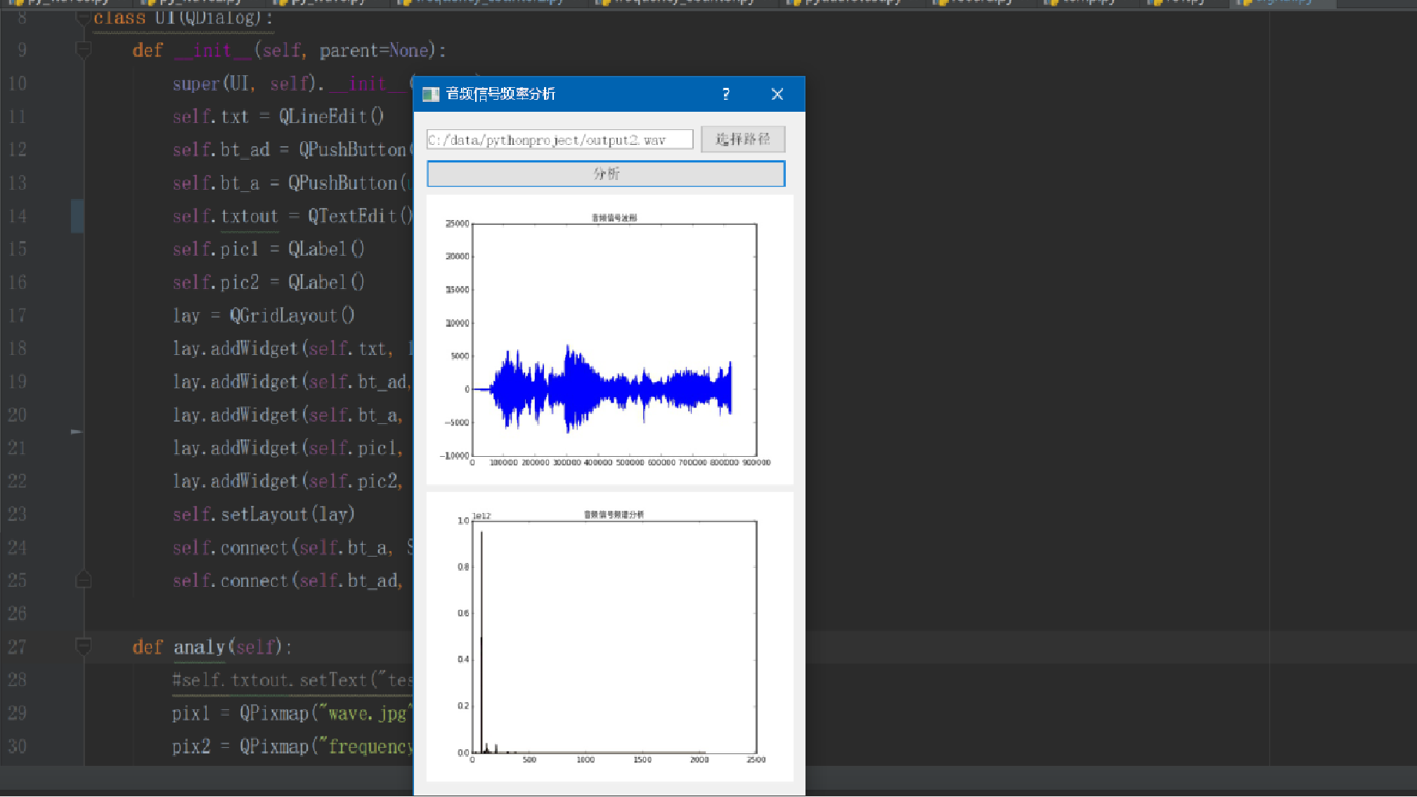This screenshot has height=797, width=1417.
Task: Click the small gutter arrow near line 21
Action: pos(77,432)
